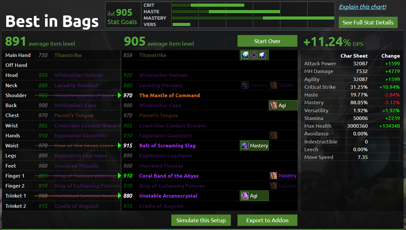Click the Versatility stat row label
This screenshot has width=406, height=230.
point(316,110)
